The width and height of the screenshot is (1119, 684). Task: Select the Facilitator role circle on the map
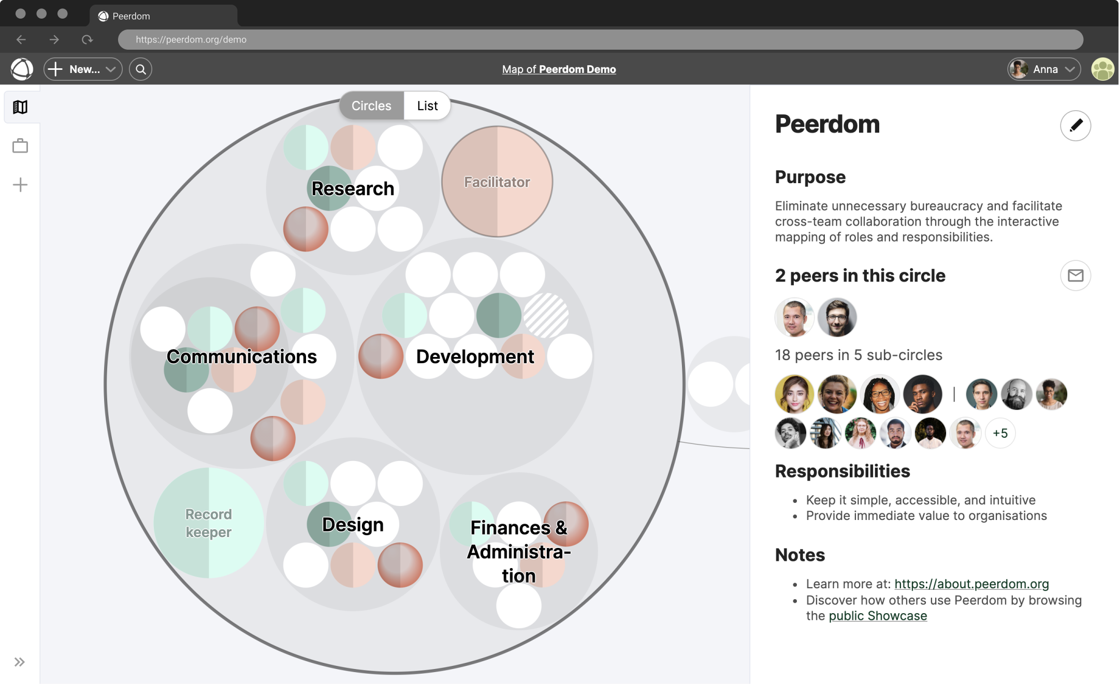(496, 182)
